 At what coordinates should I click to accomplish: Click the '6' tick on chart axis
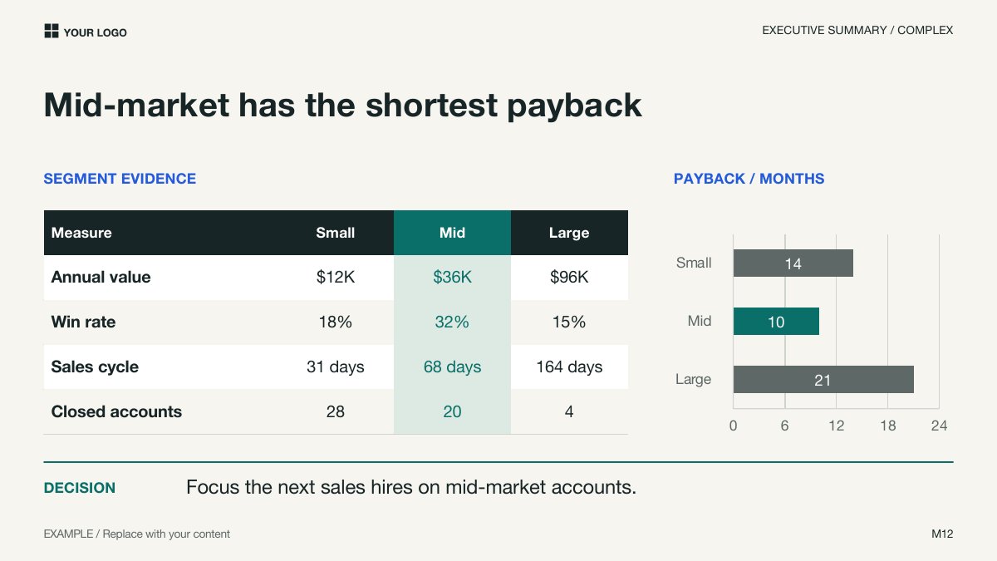coord(784,426)
